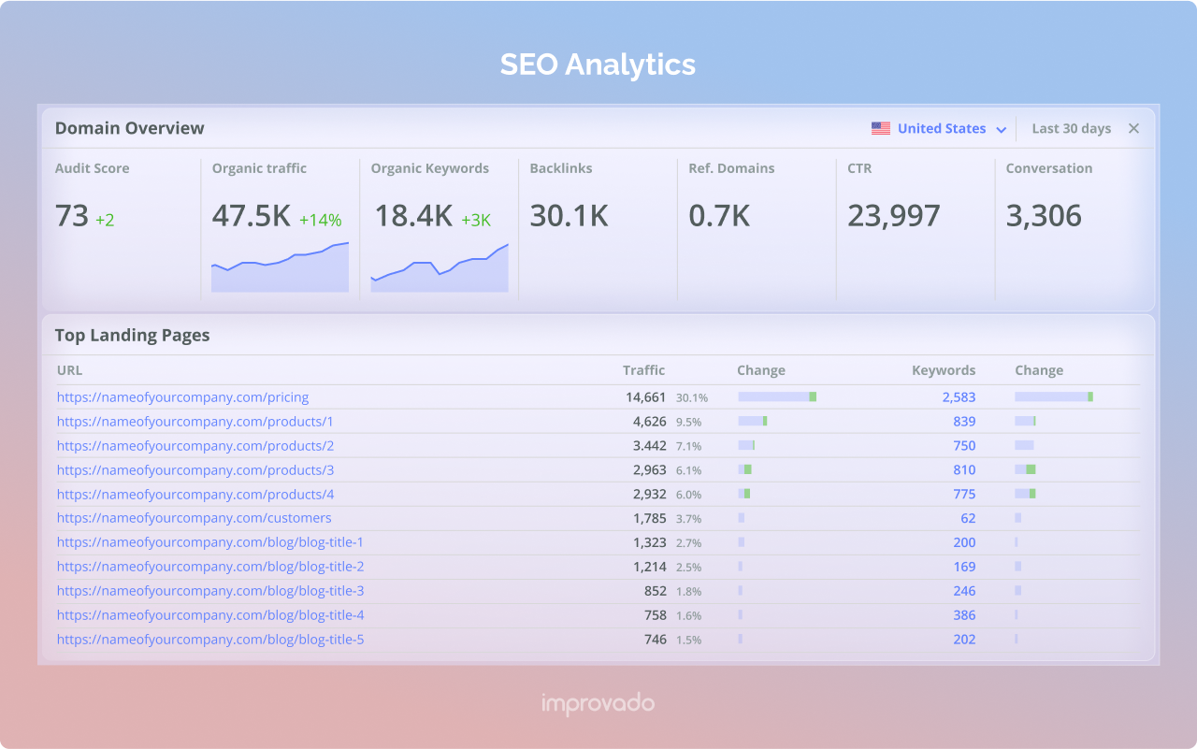Dismiss the Last 30 days filter via X
1197x749 pixels.
click(1133, 128)
